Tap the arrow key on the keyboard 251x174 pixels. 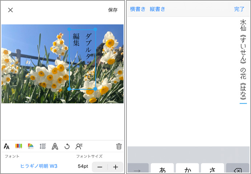click(138, 168)
